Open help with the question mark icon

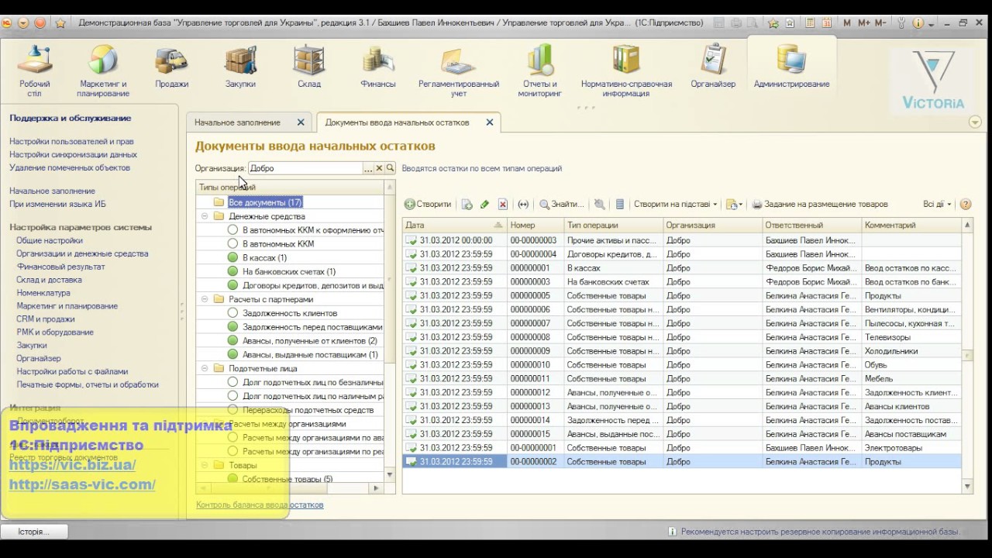click(966, 205)
